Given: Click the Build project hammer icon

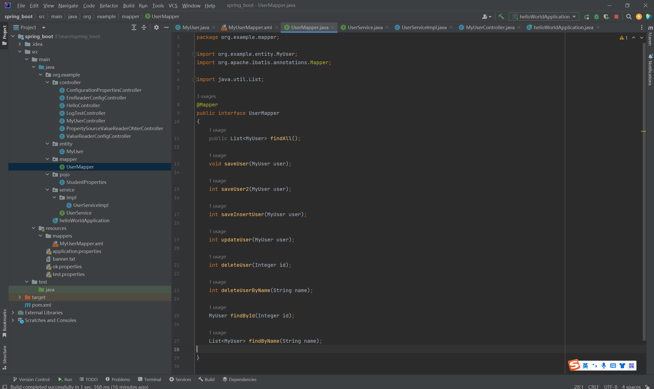Looking at the screenshot, I should [x=501, y=17].
